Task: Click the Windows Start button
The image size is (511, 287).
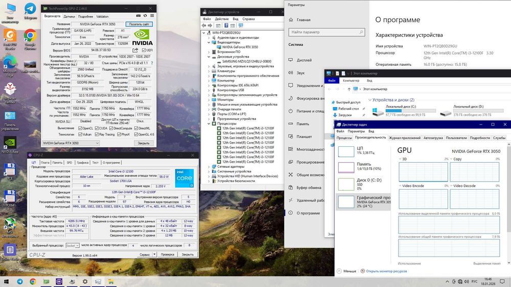Action: tap(6, 281)
